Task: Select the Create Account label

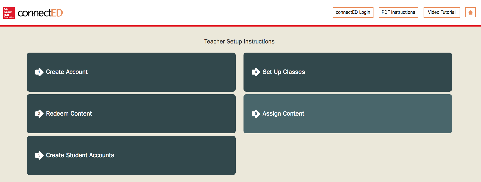Action: [67, 72]
